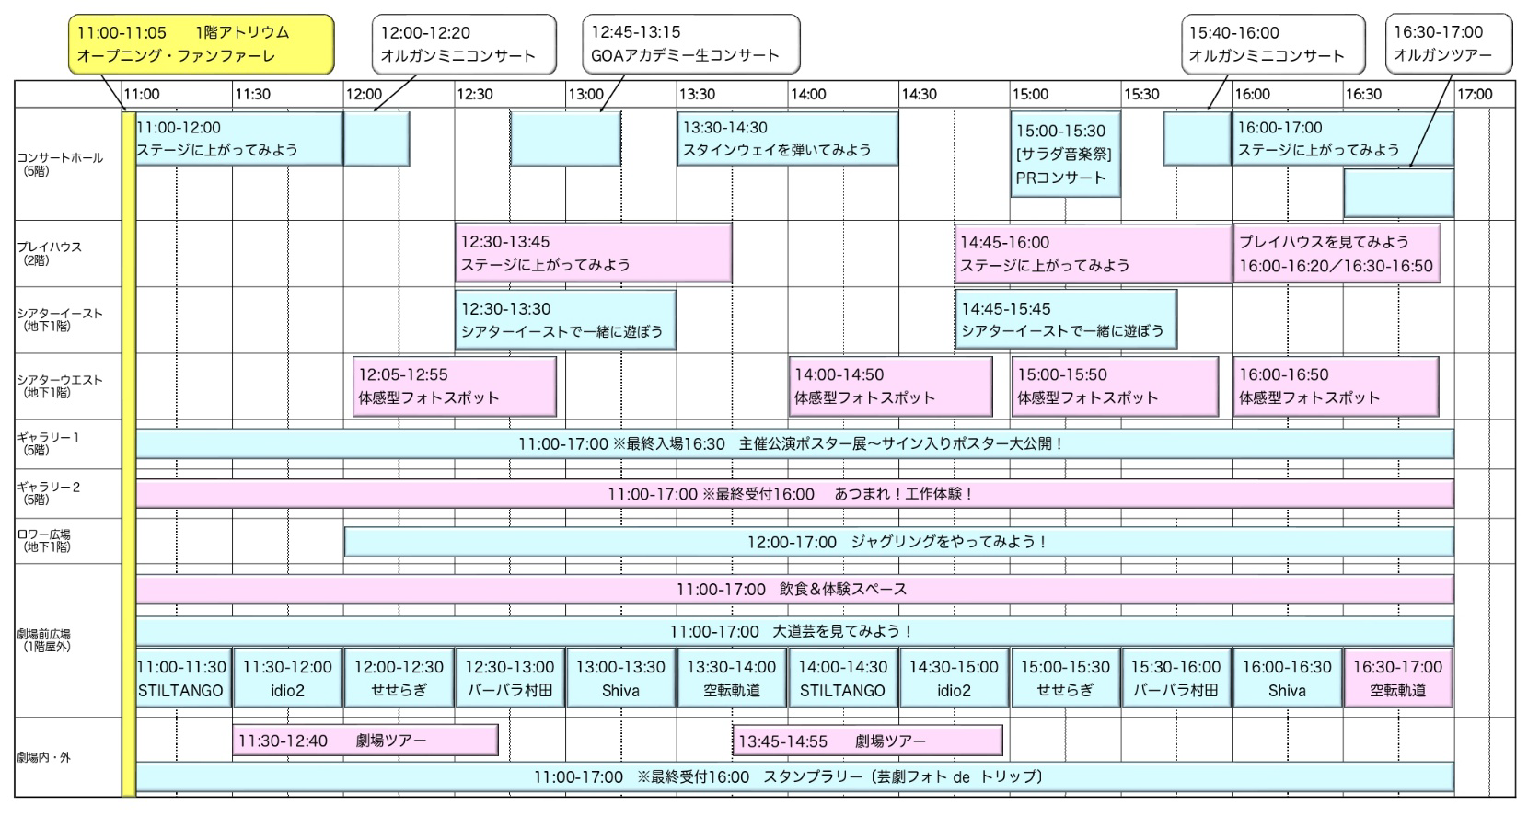Select the 11:30-12:00 idio2 slot
This screenshot has height=816, width=1528.
pyautogui.click(x=287, y=679)
